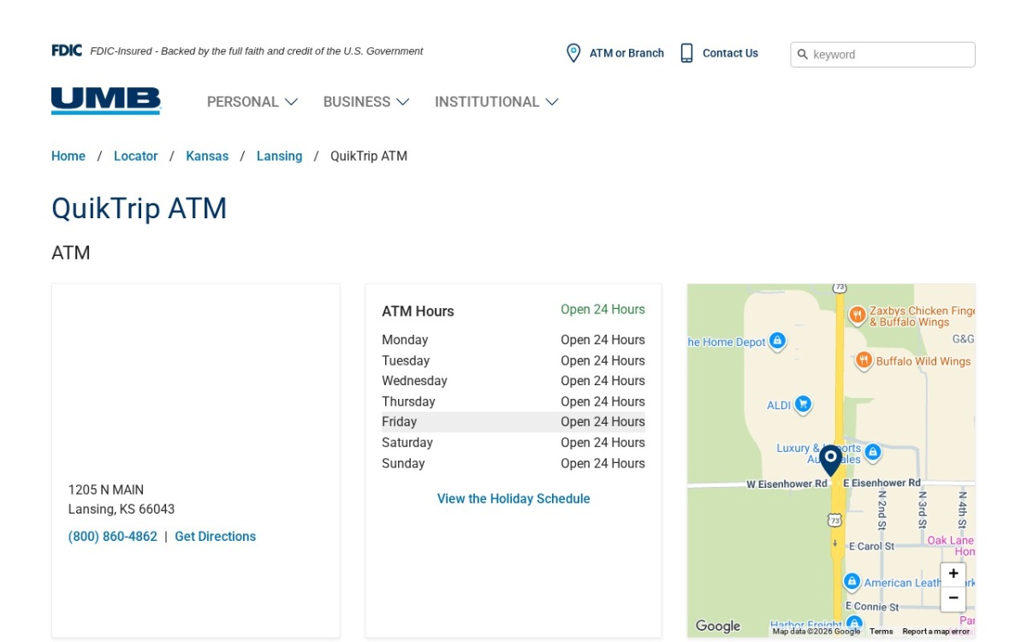Expand the Institutional menu
Viewport: 1027px width, 642px height.
(x=496, y=102)
